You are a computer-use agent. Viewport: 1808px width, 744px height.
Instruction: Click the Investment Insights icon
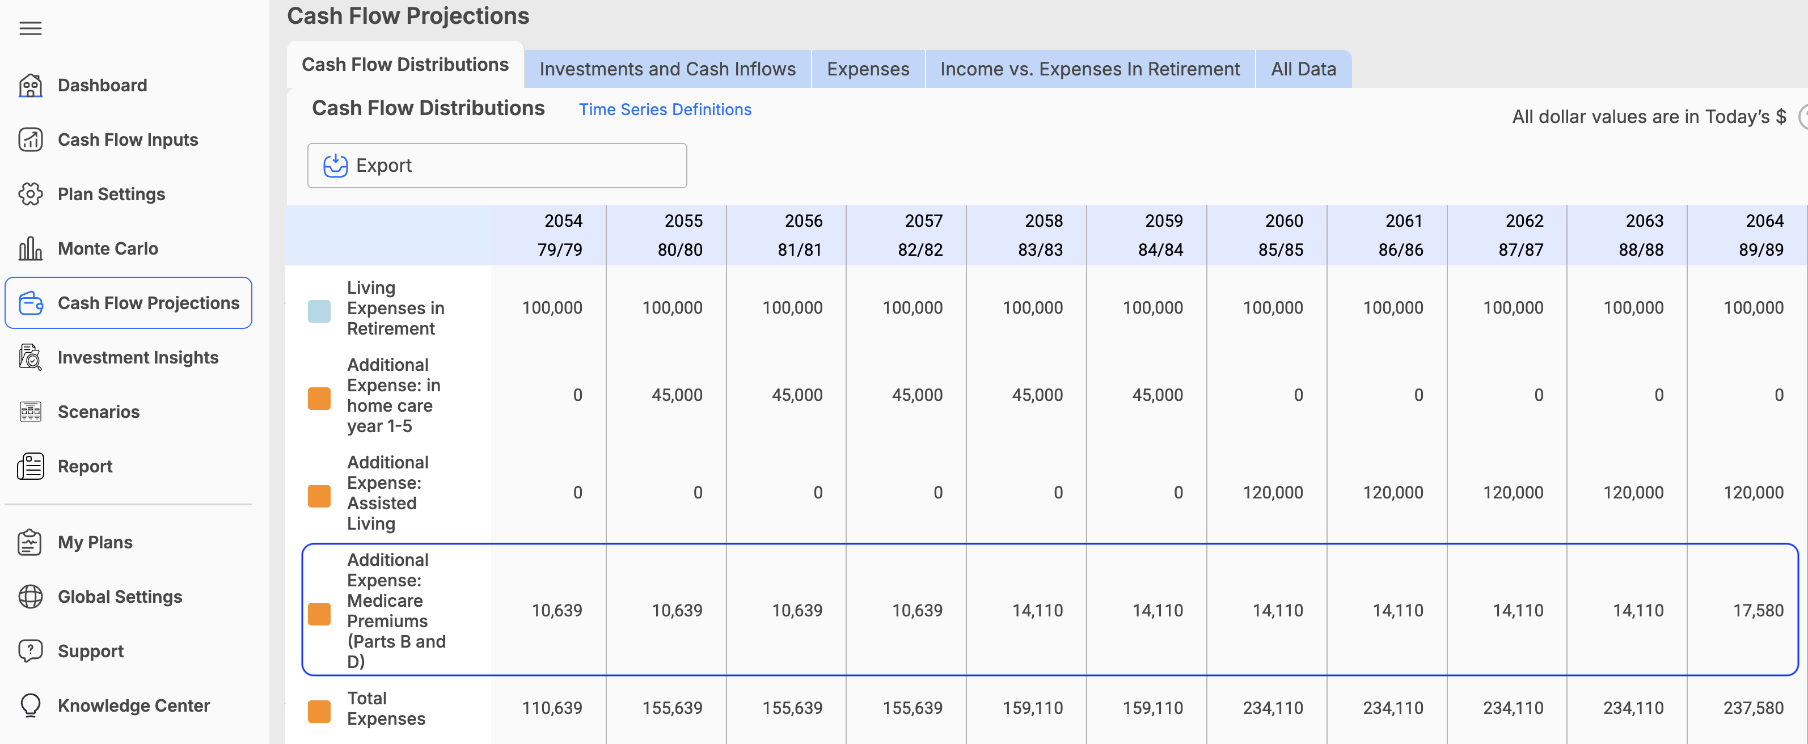point(30,357)
